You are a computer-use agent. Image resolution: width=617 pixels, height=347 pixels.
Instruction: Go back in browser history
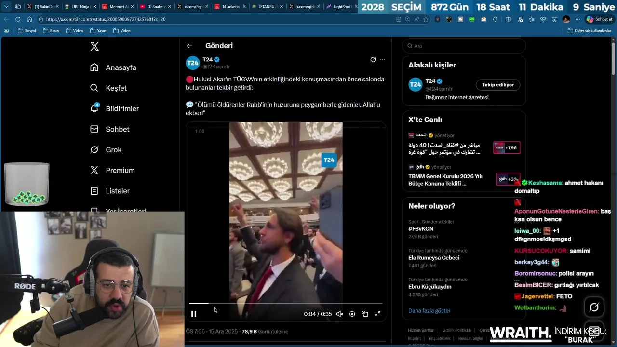[6, 19]
